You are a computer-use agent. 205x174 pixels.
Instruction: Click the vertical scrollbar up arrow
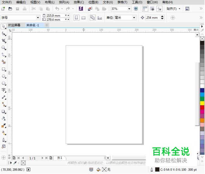pyautogui.click(x=197, y=35)
